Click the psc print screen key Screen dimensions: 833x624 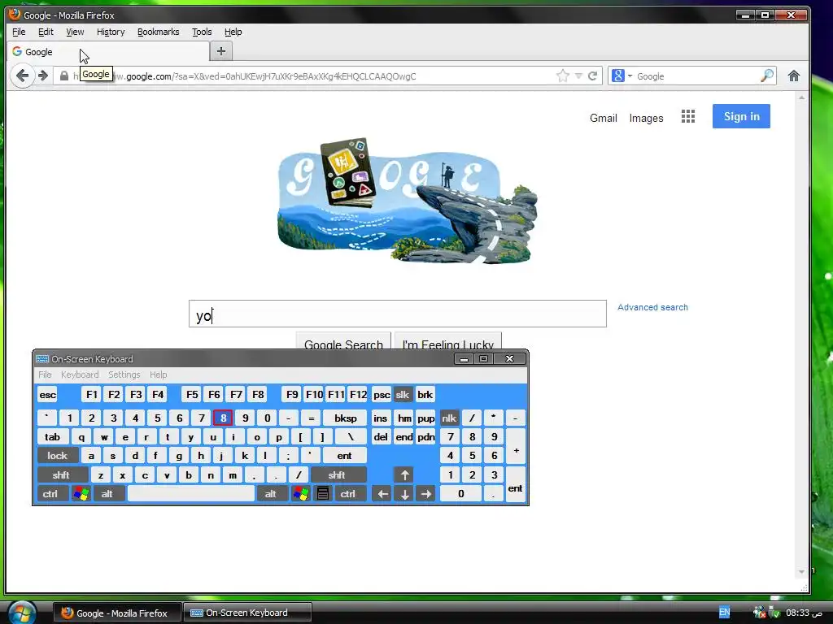[x=382, y=395]
